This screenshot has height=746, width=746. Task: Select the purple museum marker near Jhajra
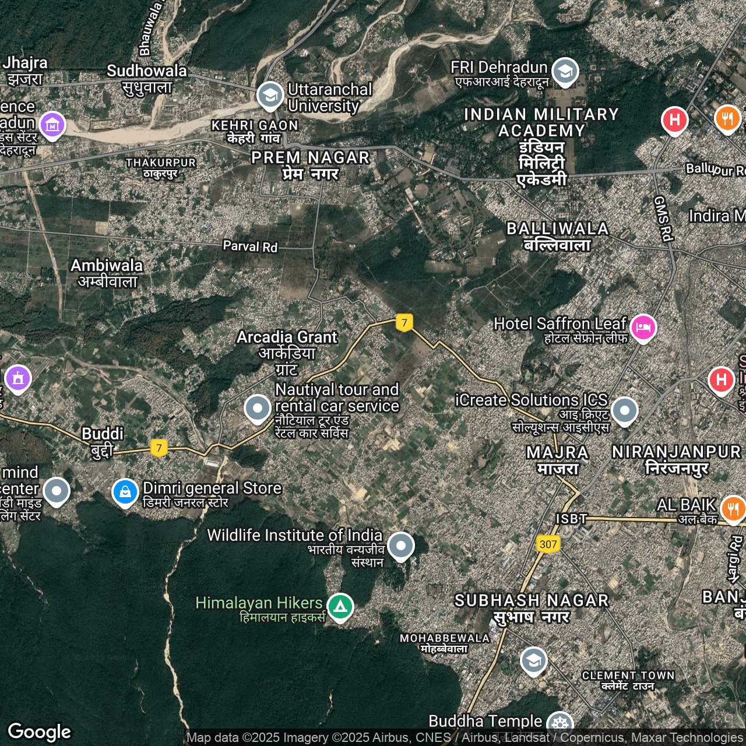[52, 125]
